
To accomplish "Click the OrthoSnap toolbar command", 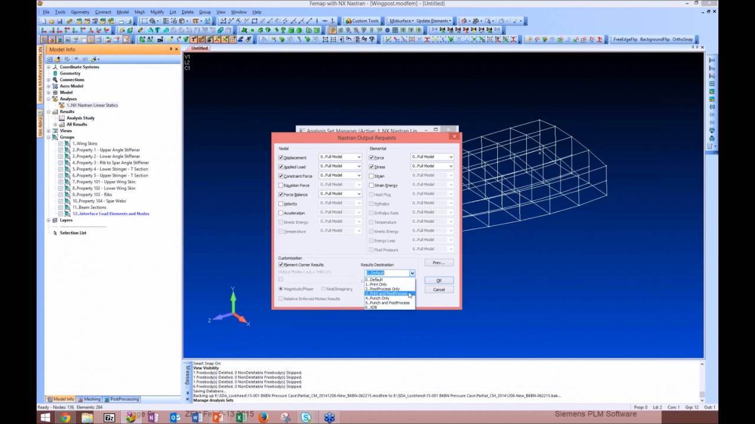I will point(683,39).
